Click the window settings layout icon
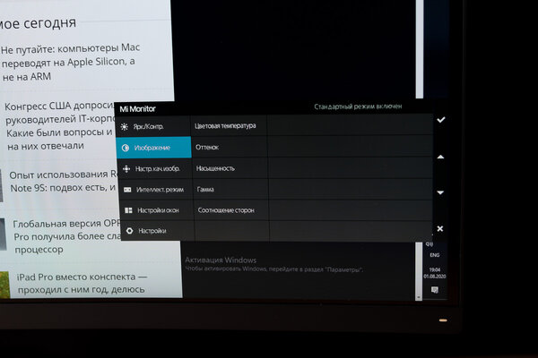 click(128, 210)
